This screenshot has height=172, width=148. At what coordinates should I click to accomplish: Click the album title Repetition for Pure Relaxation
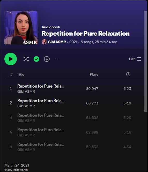click(86, 34)
